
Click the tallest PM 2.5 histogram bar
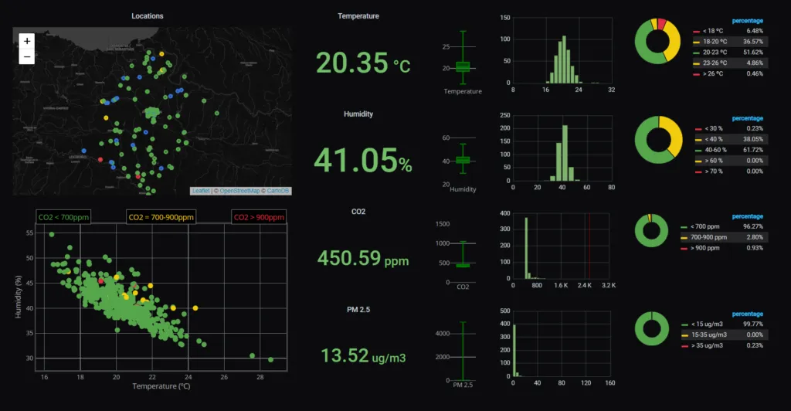coord(514,351)
